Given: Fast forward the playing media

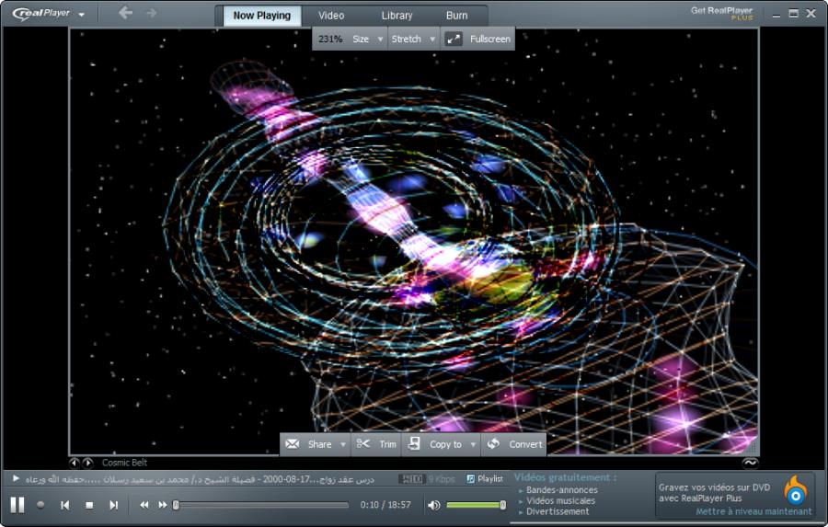Looking at the screenshot, I should (x=163, y=505).
